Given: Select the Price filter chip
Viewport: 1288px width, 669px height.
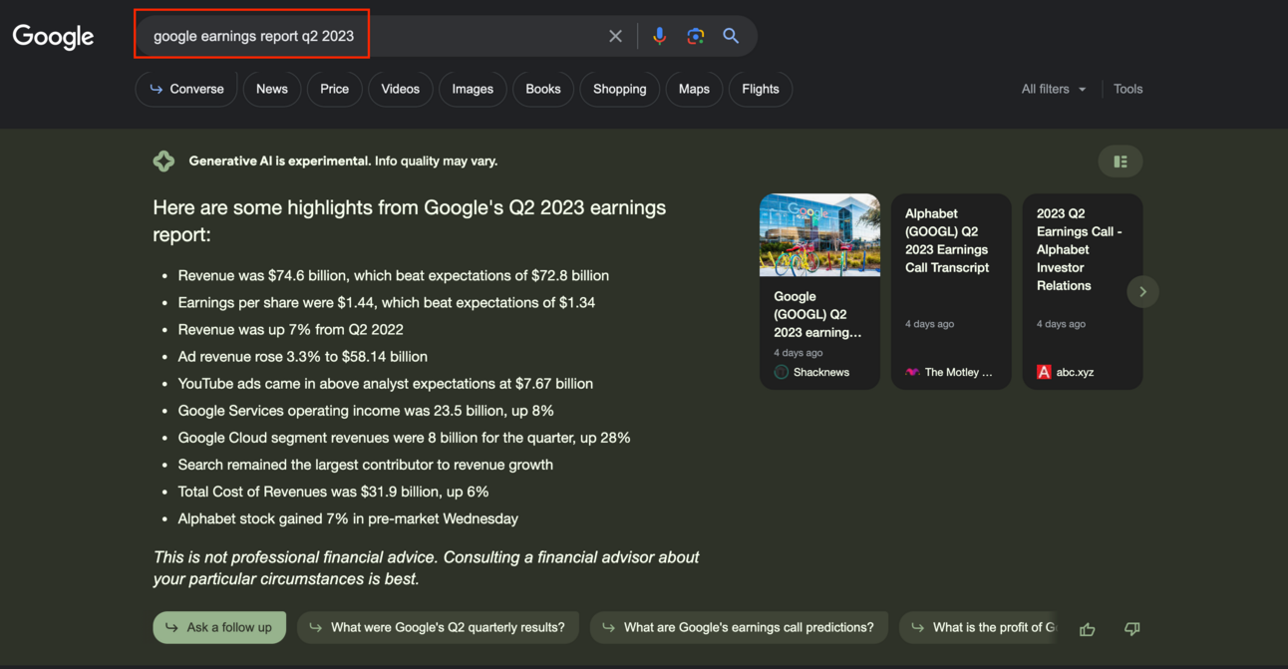Looking at the screenshot, I should (334, 89).
